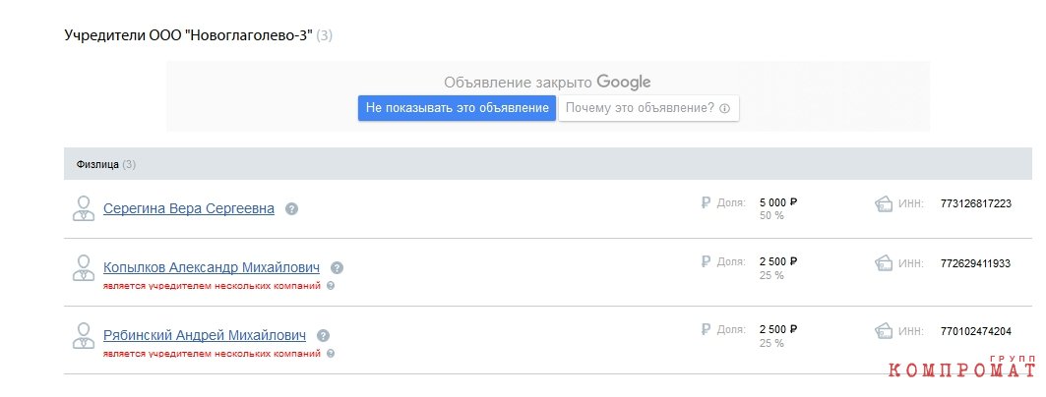Open Рябинский Андрей Михайлович profile link

(x=205, y=335)
